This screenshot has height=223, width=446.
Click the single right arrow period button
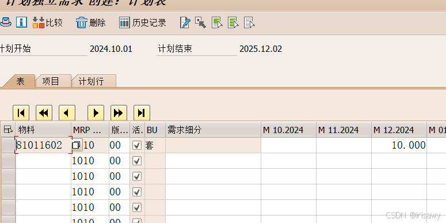click(x=96, y=113)
